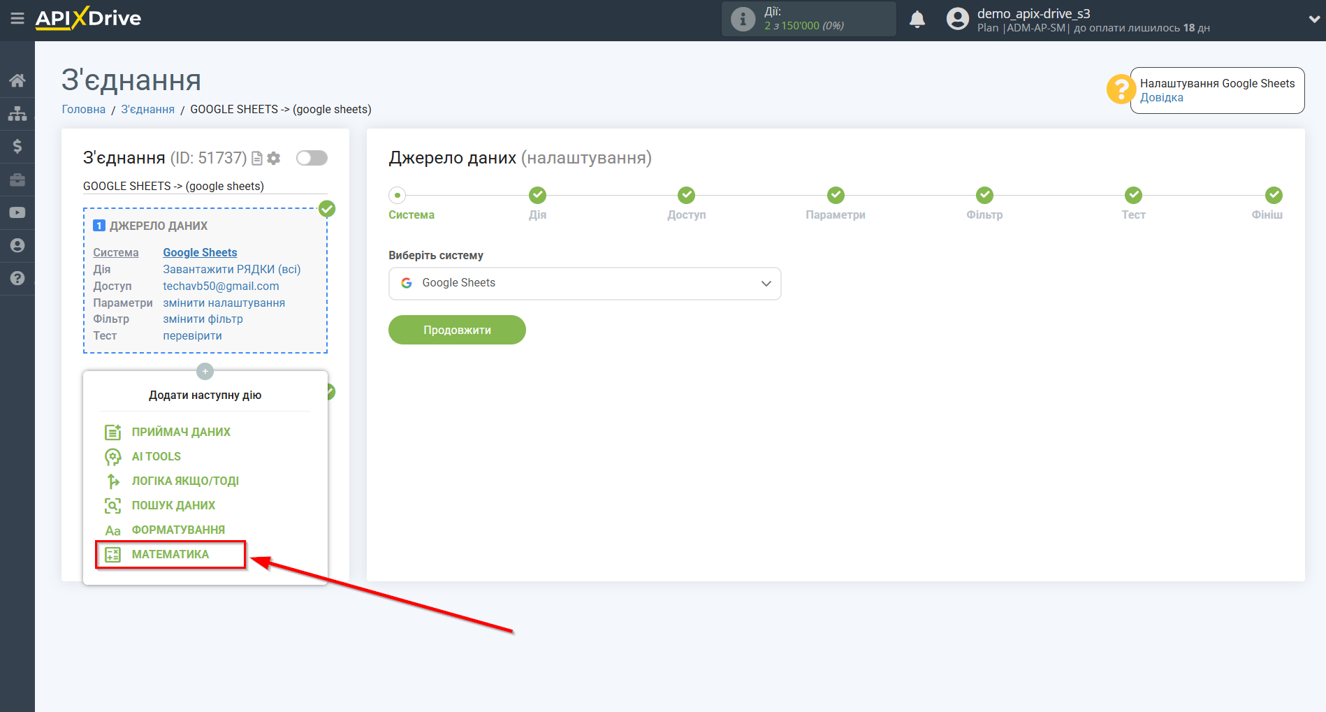Screen dimensions: 1326x712
Task: Go to З'єднання breadcrumb link
Action: 148,110
